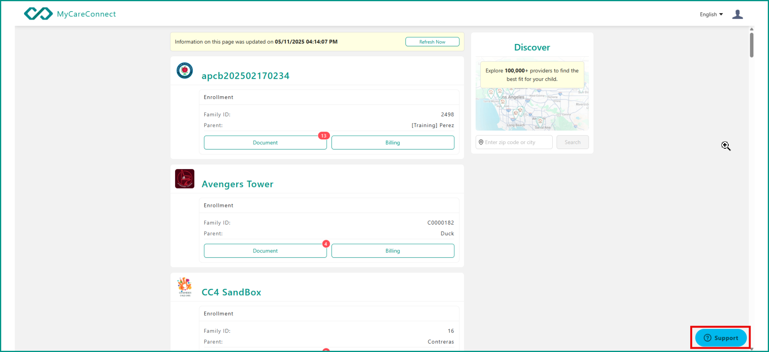
Task: Click the 4 notification badge
Action: [326, 244]
